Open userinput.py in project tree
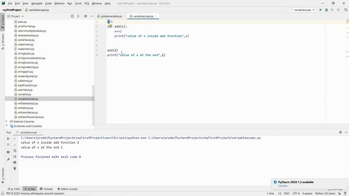This screenshot has height=196, width=349. click(25, 90)
